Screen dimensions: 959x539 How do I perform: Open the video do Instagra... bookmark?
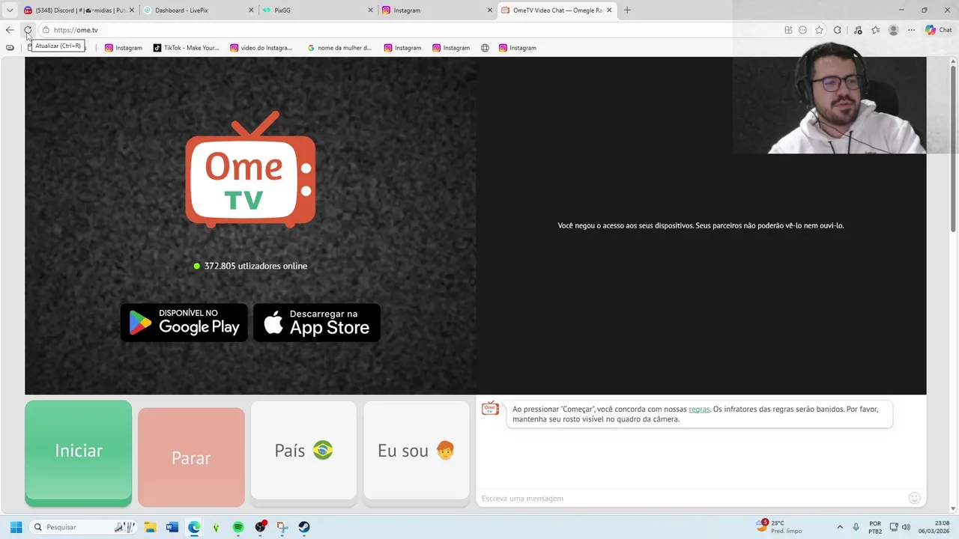pos(261,48)
